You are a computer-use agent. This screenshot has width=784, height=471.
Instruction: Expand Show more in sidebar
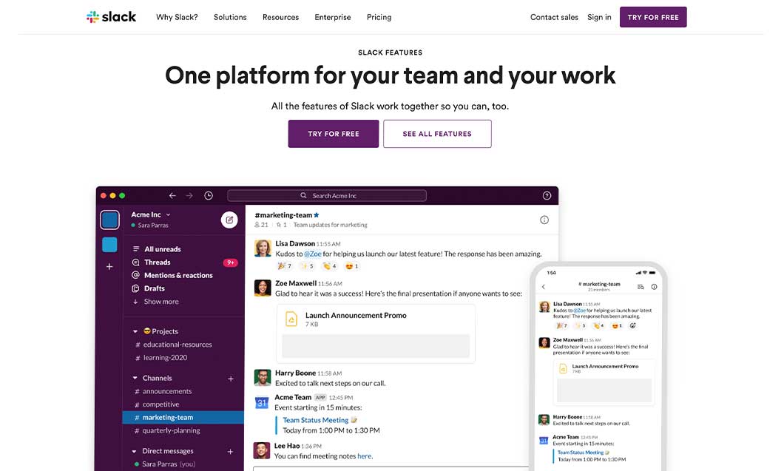tap(161, 302)
